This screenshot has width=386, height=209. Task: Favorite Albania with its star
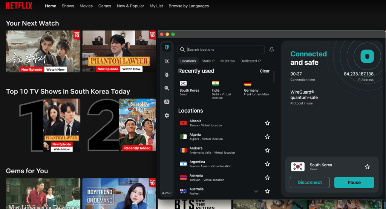point(267,123)
